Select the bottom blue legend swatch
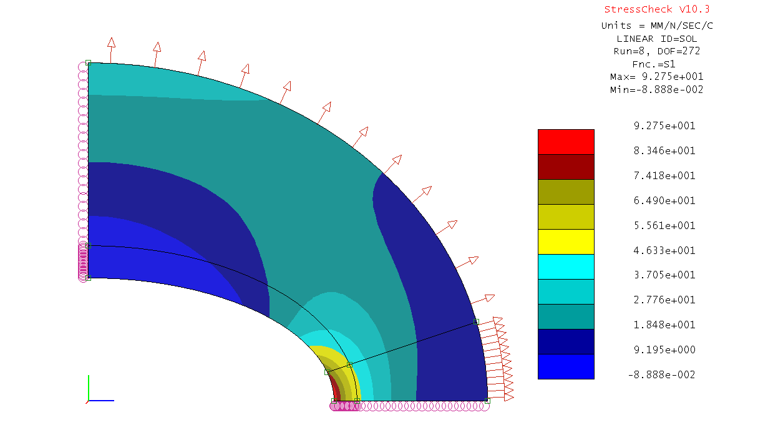763x425 pixels. (566, 366)
